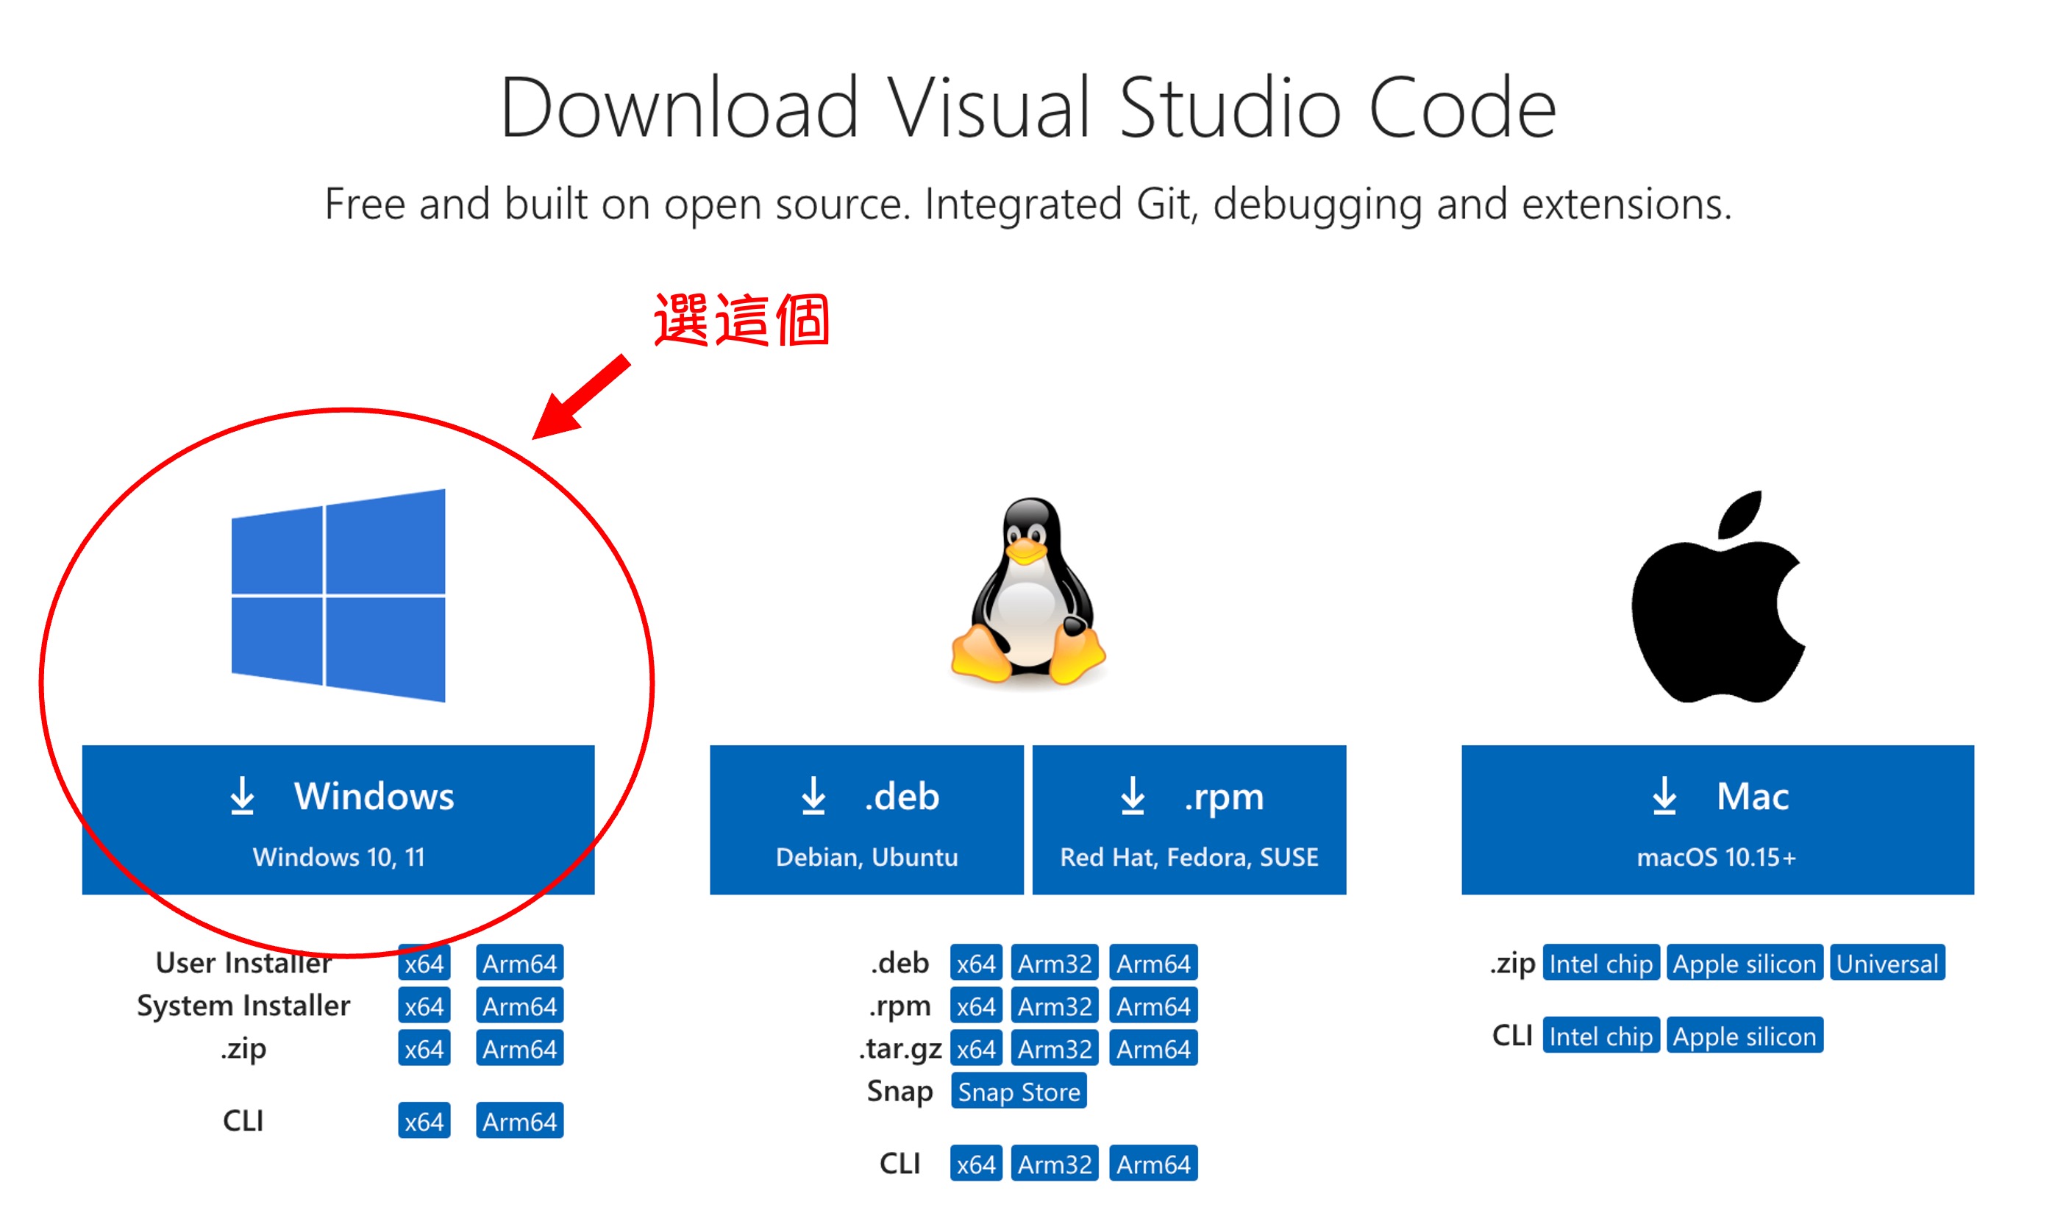
Task: Download the Mac macOS 10.15+ build
Action: tap(1717, 819)
